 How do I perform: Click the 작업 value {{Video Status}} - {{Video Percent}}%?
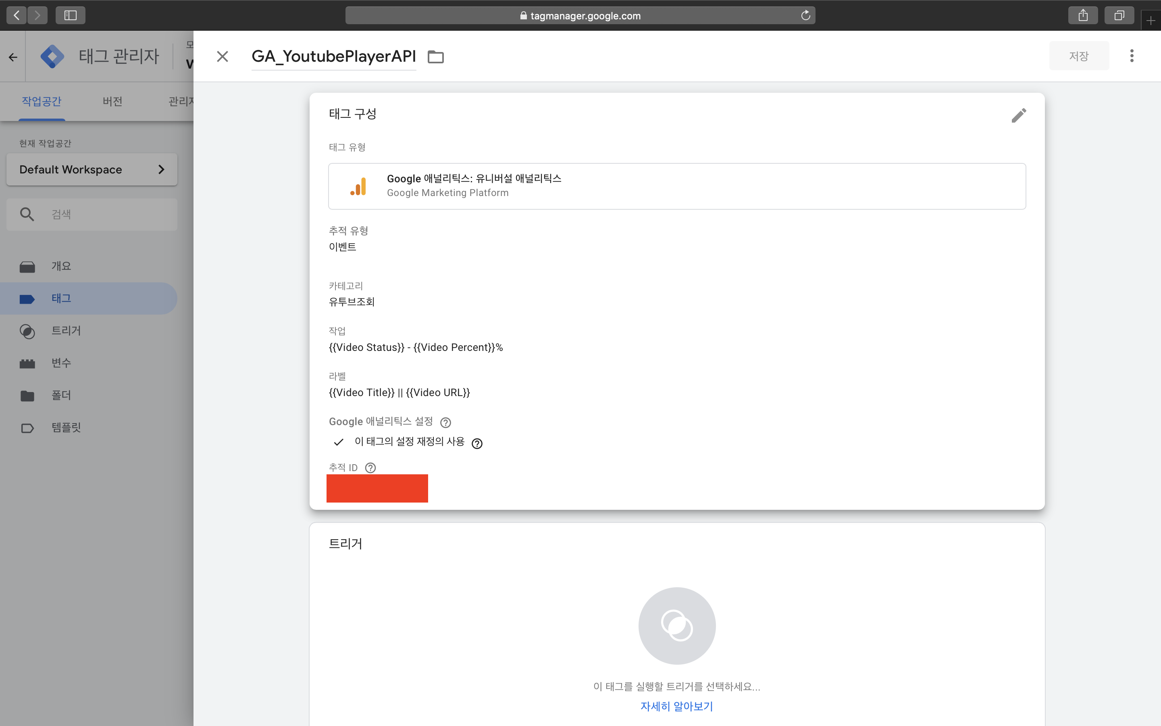pyautogui.click(x=416, y=347)
